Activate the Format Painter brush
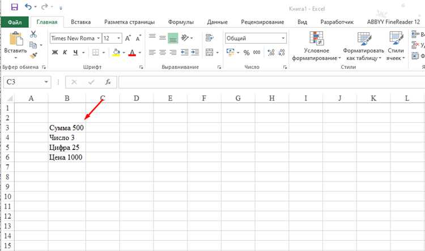This screenshot has height=251, width=425. click(x=33, y=55)
